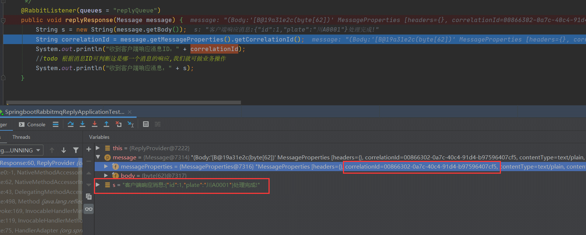Screen dimensions: 586x235
Task: Click the remove watch minus icon
Action: point(88,161)
